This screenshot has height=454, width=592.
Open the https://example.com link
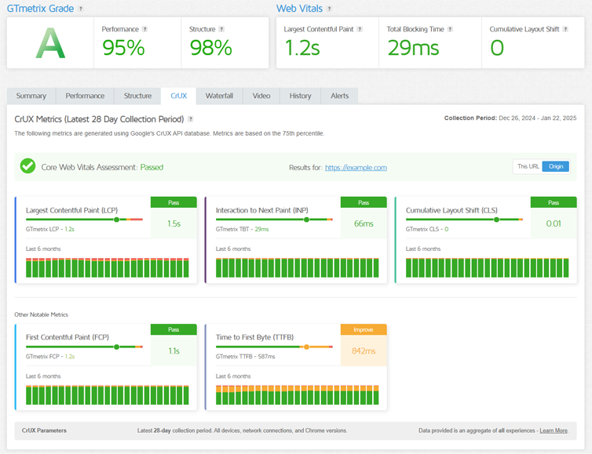pyautogui.click(x=356, y=168)
